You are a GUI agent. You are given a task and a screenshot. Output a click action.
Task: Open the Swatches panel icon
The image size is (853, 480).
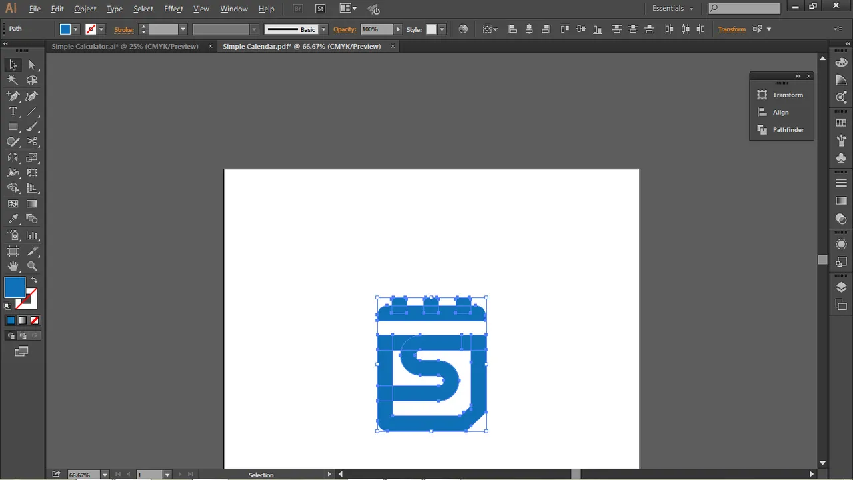[x=841, y=123]
